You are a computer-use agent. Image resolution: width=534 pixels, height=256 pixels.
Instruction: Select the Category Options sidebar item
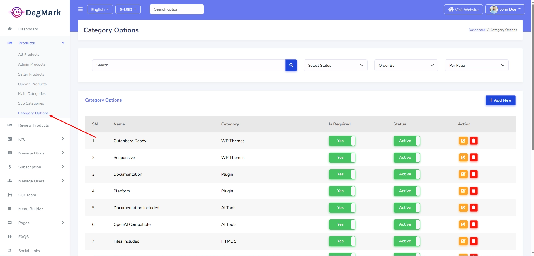(33, 113)
